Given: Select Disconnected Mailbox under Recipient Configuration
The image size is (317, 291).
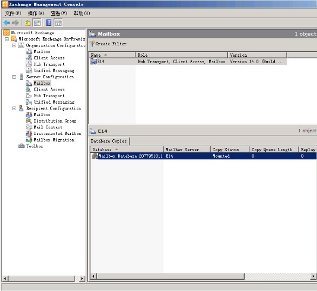Looking at the screenshot, I should (x=57, y=133).
